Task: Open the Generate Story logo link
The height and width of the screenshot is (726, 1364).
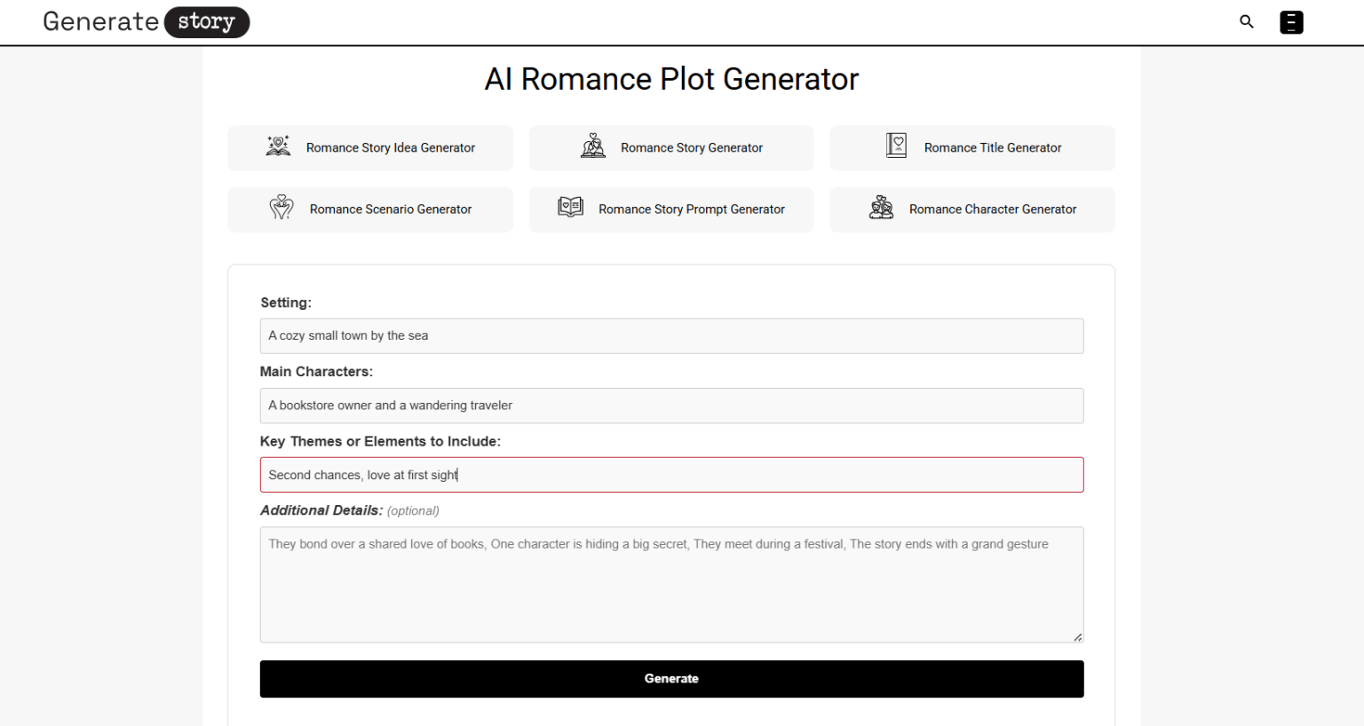Action: [145, 21]
